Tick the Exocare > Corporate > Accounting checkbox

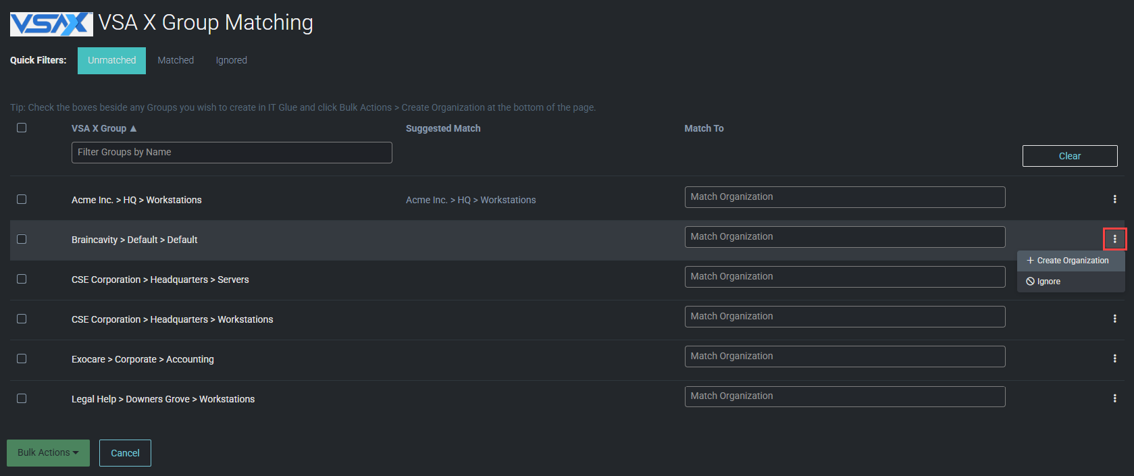(x=22, y=359)
